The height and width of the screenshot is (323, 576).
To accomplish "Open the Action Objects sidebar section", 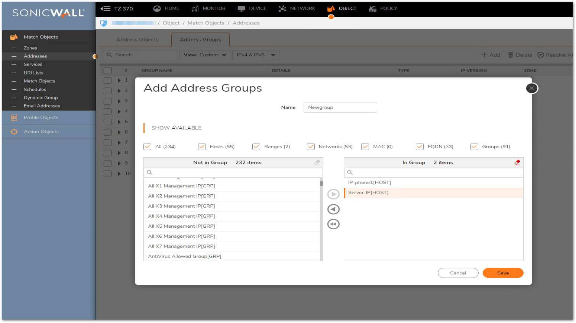I will [41, 132].
